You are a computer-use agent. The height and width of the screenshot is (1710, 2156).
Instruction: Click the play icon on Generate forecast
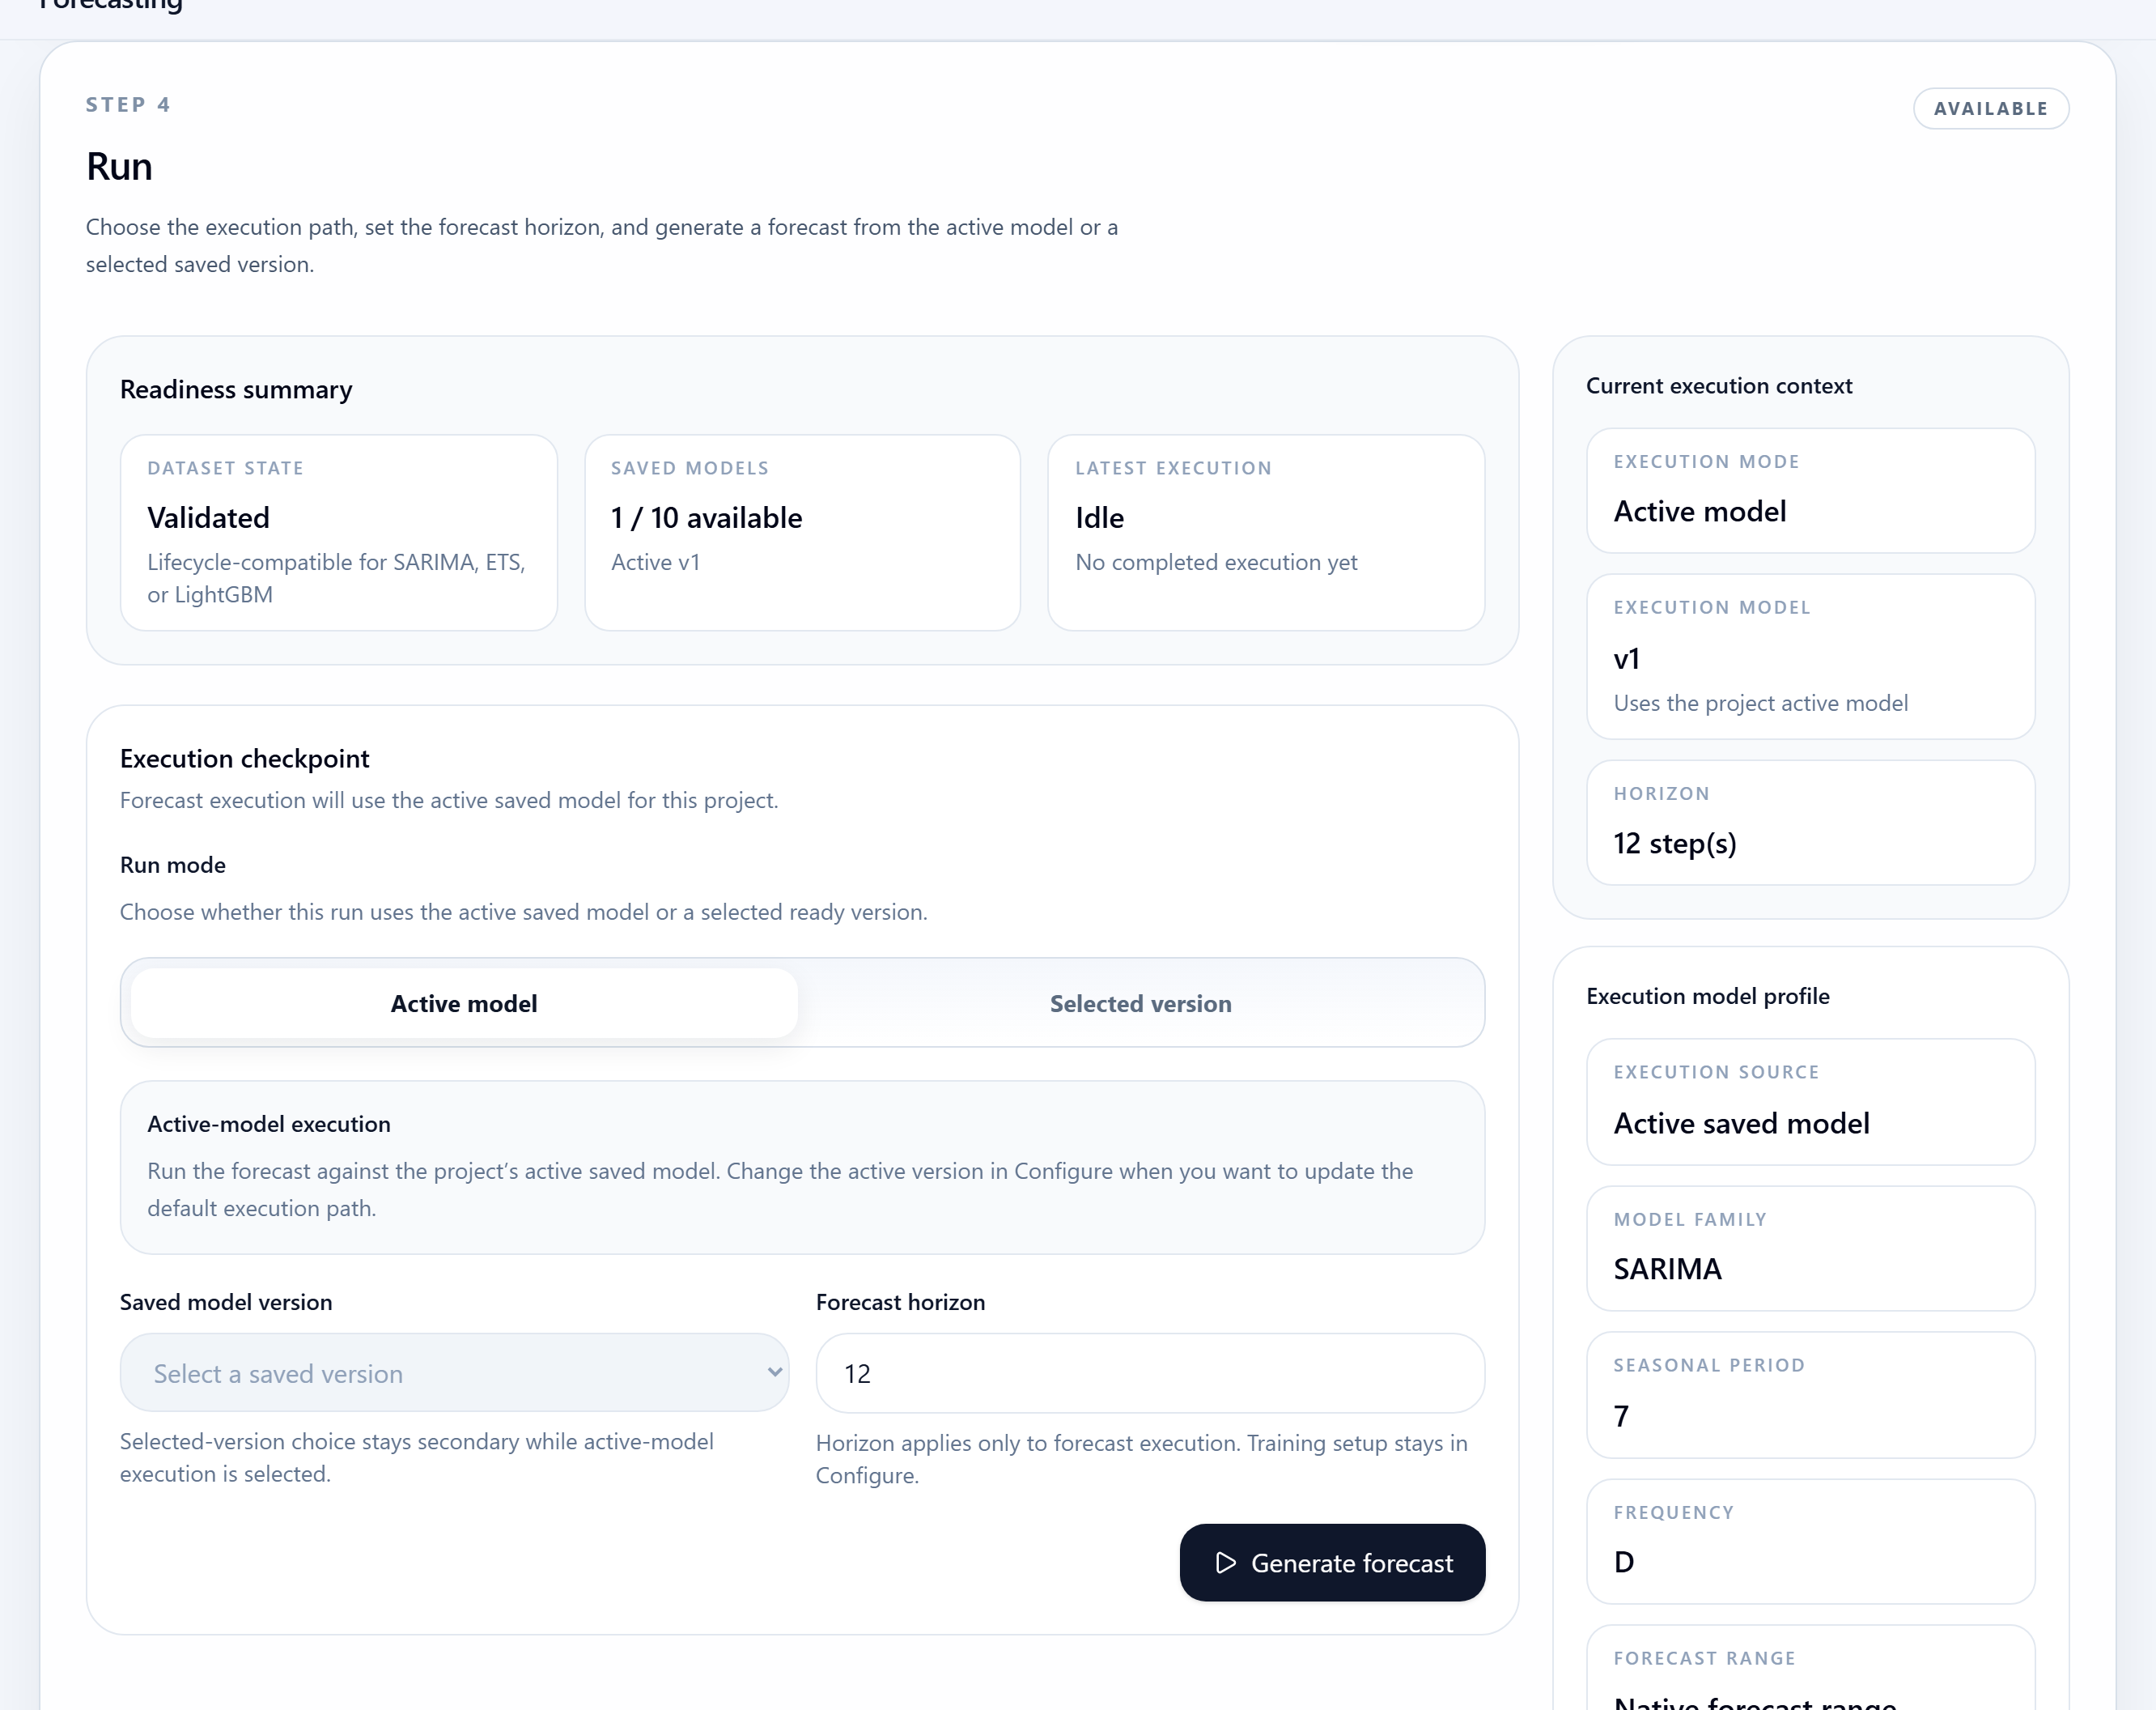(1225, 1563)
